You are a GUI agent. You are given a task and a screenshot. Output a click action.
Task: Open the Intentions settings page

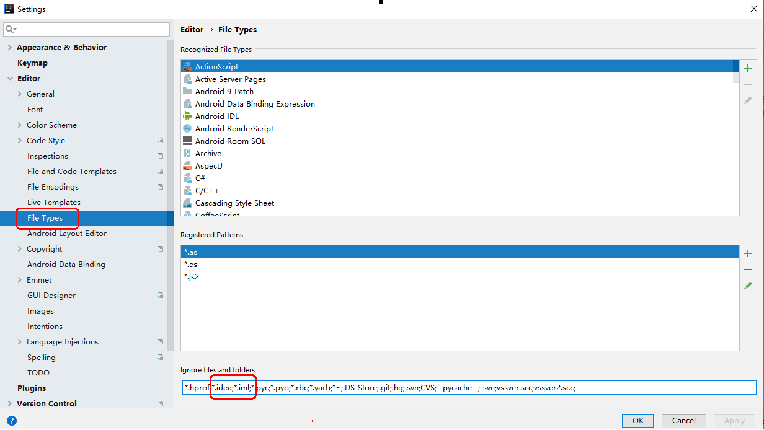point(45,327)
